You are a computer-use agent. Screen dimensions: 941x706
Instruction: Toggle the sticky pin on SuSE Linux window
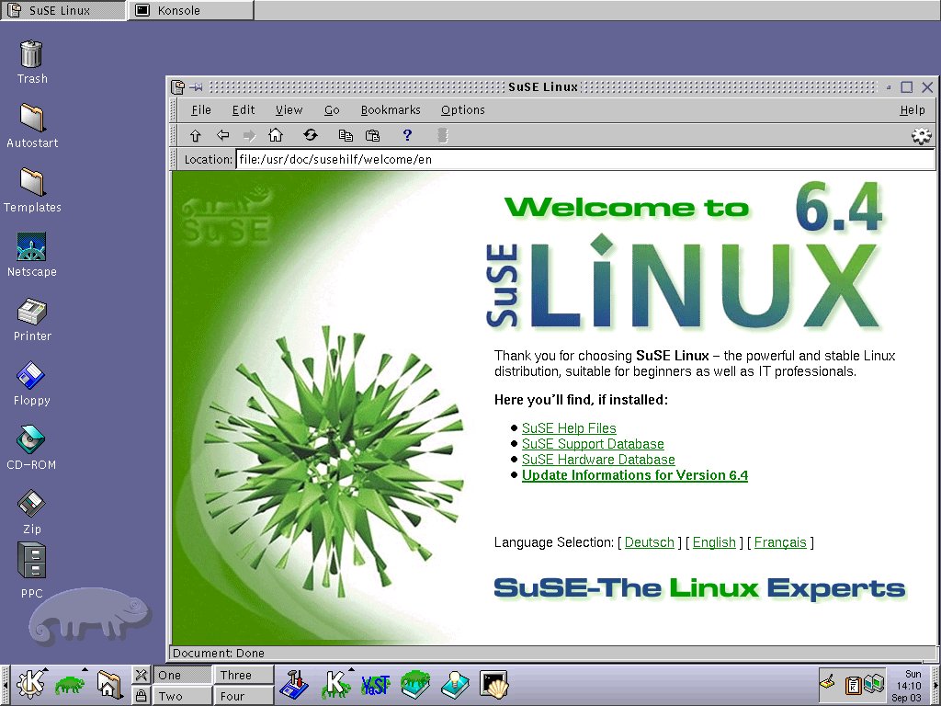[196, 87]
